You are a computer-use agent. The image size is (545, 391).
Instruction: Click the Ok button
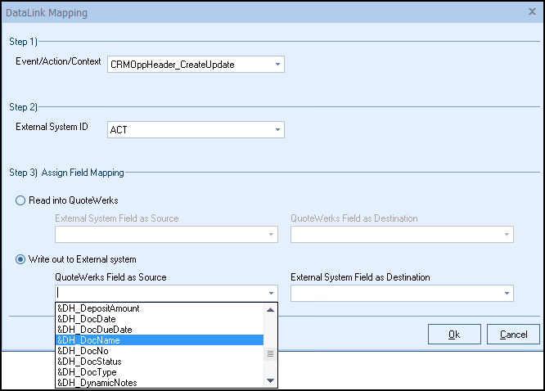(x=454, y=335)
